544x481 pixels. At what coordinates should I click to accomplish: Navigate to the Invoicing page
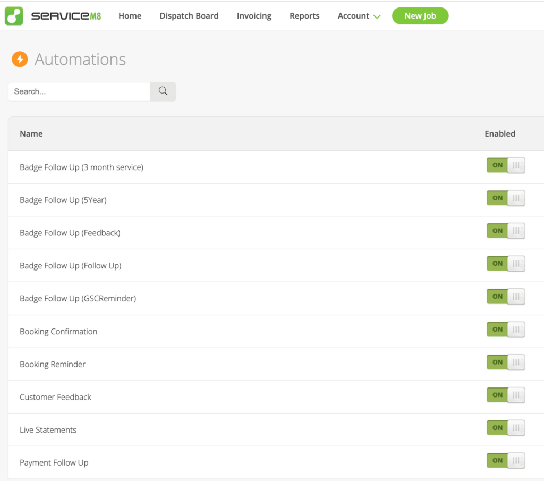coord(254,16)
